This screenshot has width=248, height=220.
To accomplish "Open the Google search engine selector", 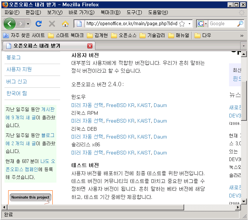I will tap(202, 24).
